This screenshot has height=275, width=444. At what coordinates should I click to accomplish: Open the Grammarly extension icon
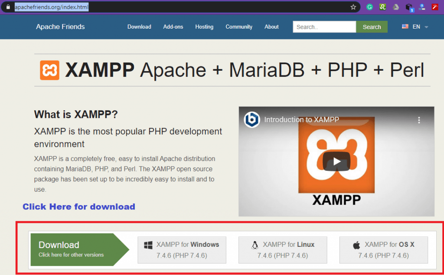tap(369, 7)
